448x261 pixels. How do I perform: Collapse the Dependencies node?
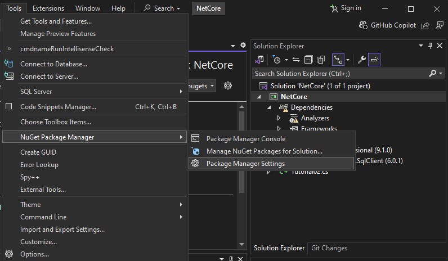(269, 107)
